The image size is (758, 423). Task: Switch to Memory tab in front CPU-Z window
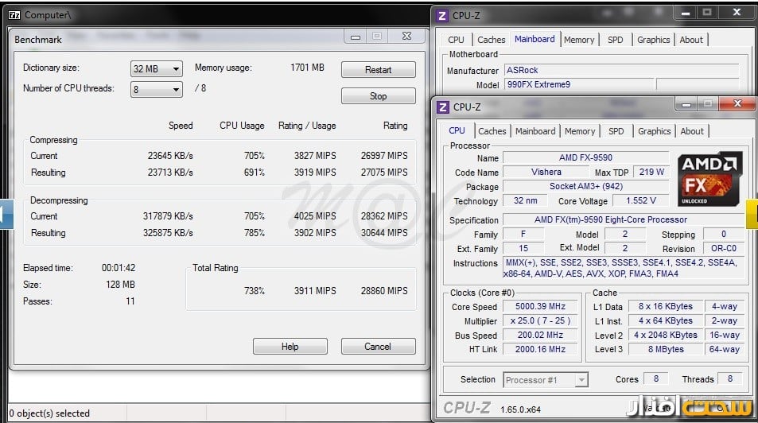coord(580,131)
